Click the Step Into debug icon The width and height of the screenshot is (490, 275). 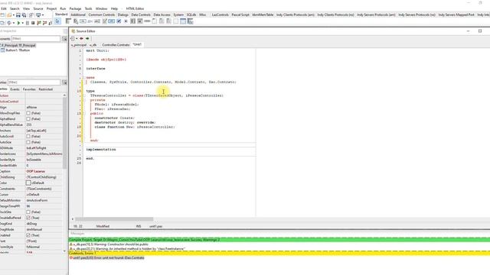39,23
